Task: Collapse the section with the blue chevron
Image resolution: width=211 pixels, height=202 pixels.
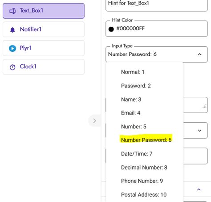Action: [199, 190]
